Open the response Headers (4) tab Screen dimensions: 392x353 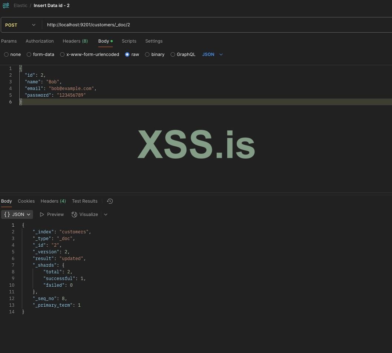coord(53,201)
